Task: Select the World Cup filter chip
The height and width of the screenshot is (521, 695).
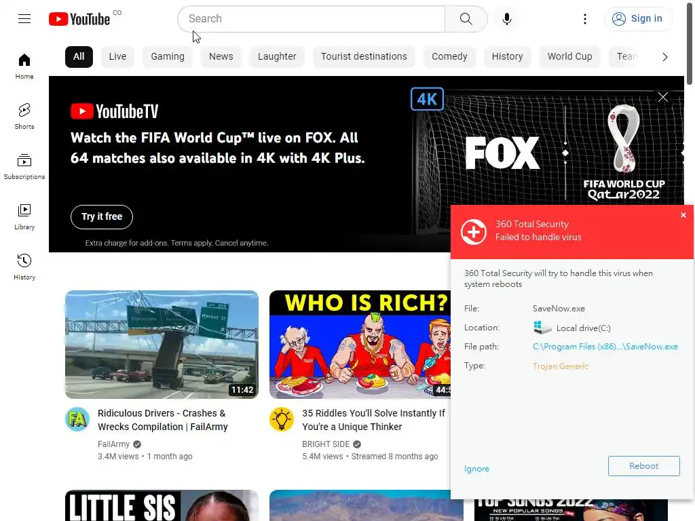Action: coord(569,57)
